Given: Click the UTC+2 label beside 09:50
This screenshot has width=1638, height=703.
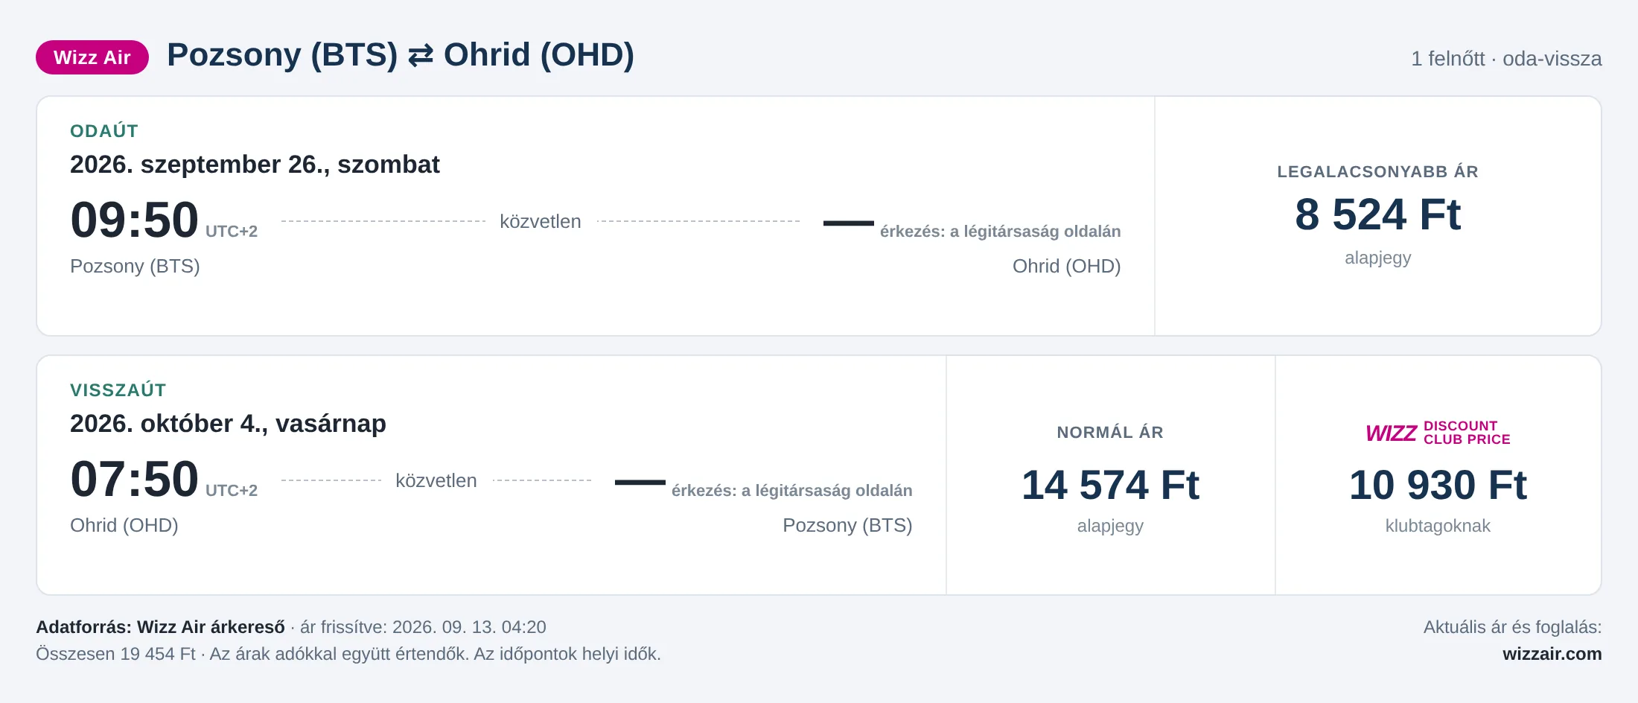Looking at the screenshot, I should coord(232,232).
